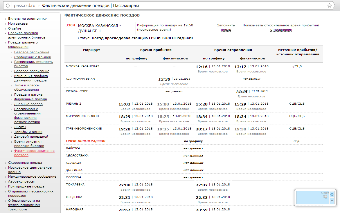Click the address bar URL pass.rzd.ru
The width and height of the screenshot is (340, 213).
[25, 6]
